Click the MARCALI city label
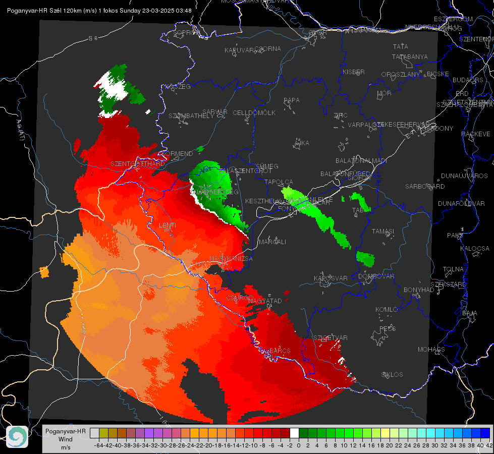494x454 pixels. tap(272, 242)
